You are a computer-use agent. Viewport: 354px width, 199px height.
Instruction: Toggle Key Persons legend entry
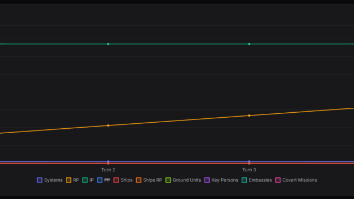pos(221,180)
